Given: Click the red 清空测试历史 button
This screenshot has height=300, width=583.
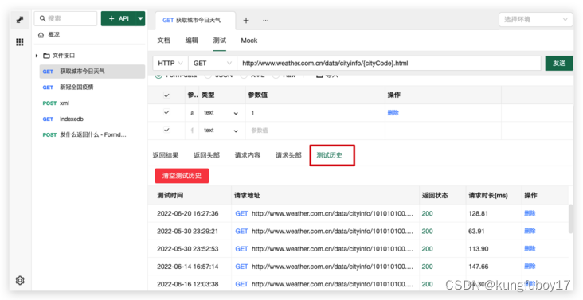Looking at the screenshot, I should tap(182, 176).
